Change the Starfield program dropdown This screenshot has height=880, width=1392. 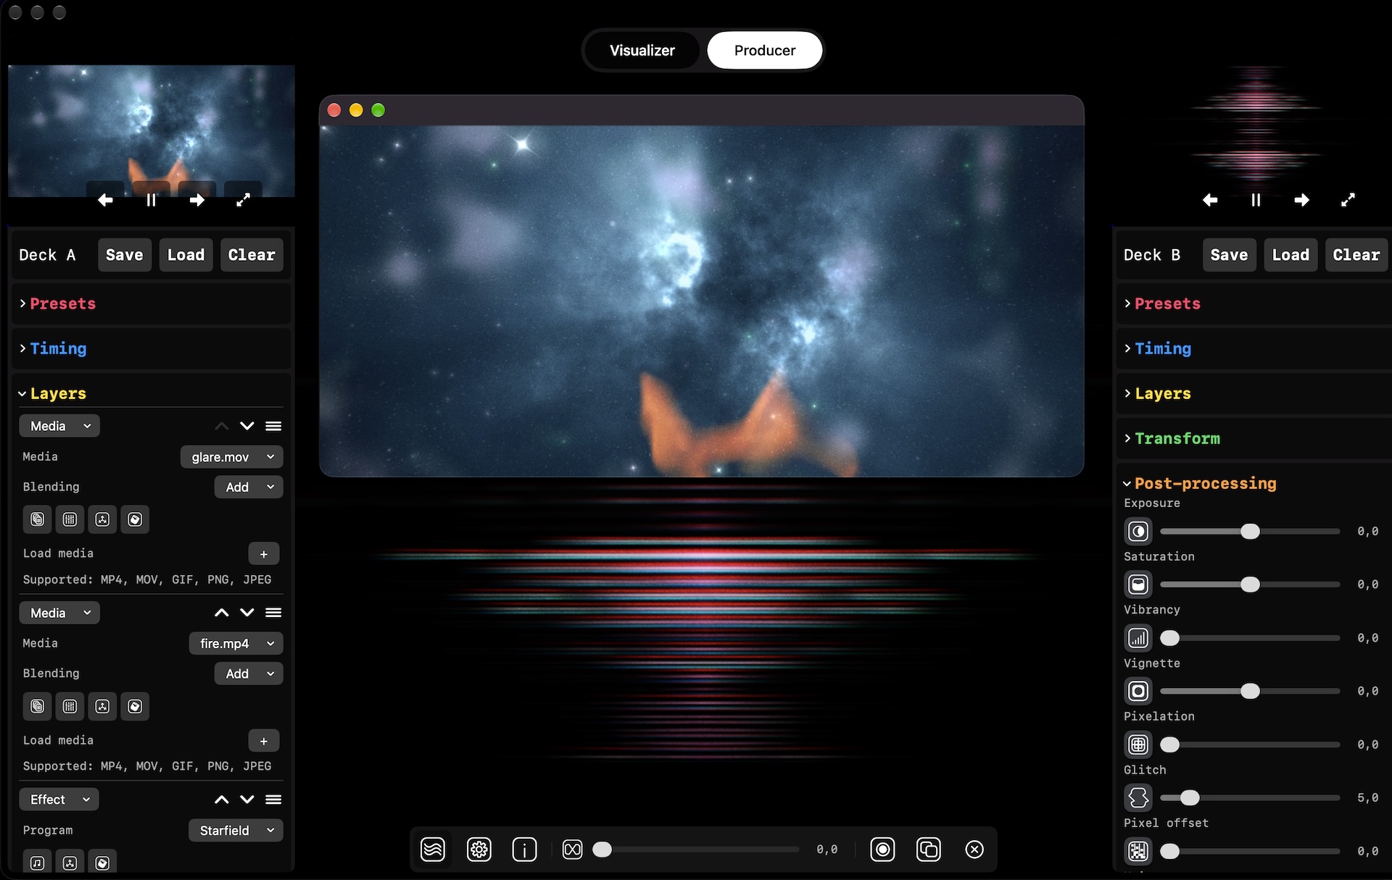point(236,830)
